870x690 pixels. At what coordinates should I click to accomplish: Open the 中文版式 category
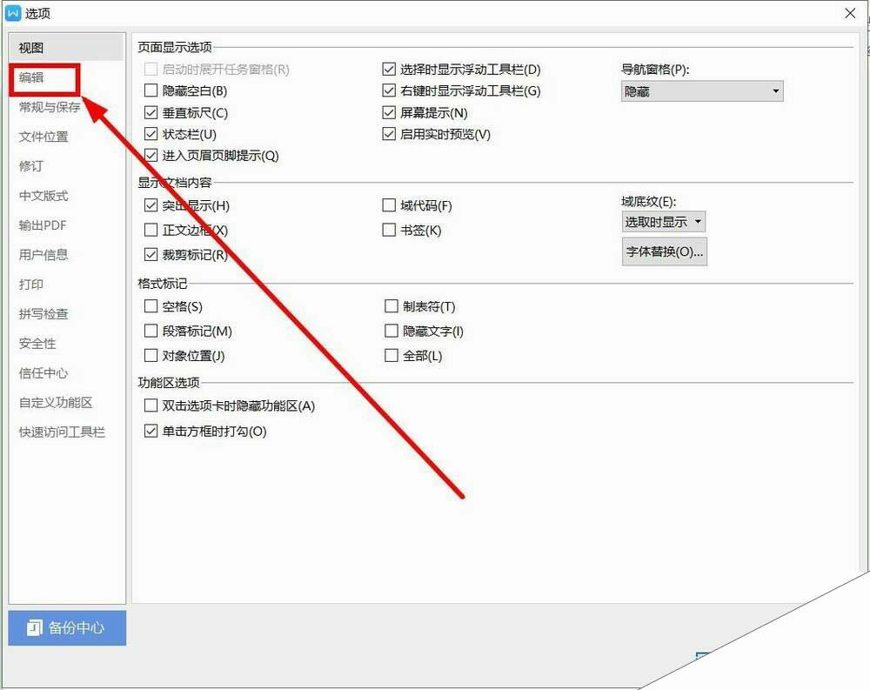click(x=43, y=196)
